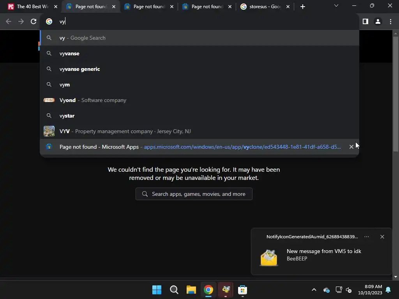The height and width of the screenshot is (299, 399).
Task: Open the tab search dropdown
Action: coord(336,5)
